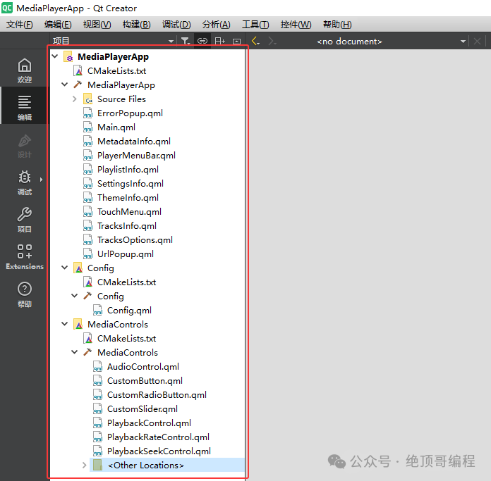Select TracksInfo.qml file
The image size is (491, 481).
(x=127, y=225)
